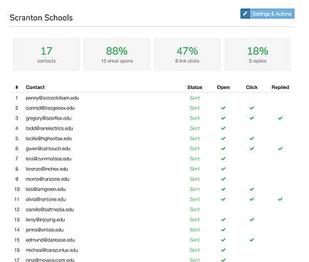Select contact camille@saltmedia.edu

[x=50, y=209]
